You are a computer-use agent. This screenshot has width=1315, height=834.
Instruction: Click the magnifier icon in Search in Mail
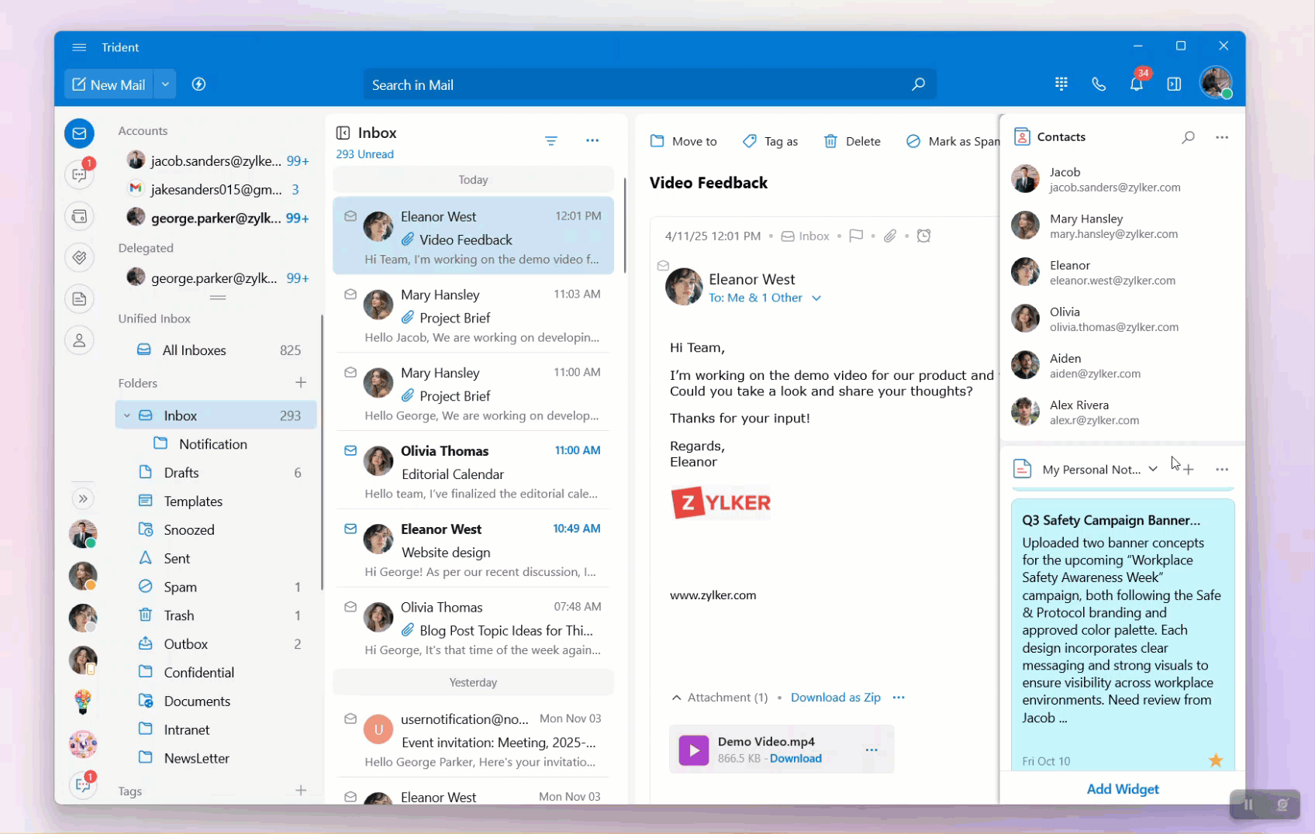(918, 84)
